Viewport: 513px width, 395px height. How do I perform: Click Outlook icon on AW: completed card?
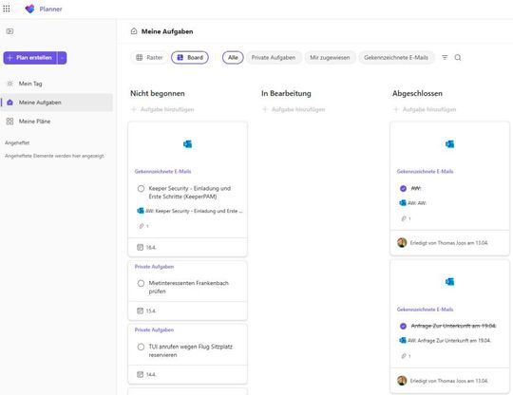(449, 144)
